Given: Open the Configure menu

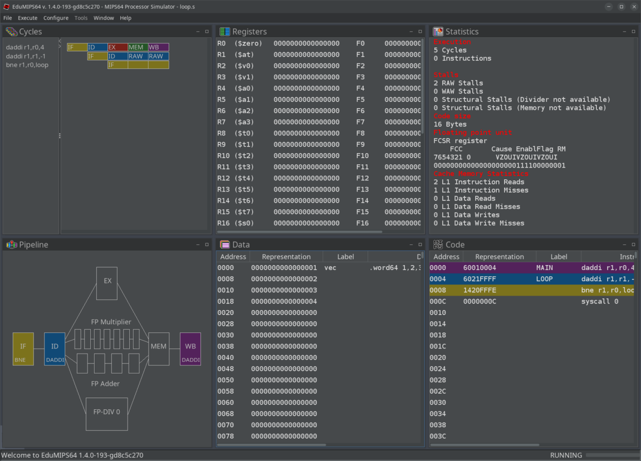Looking at the screenshot, I should (x=56, y=18).
